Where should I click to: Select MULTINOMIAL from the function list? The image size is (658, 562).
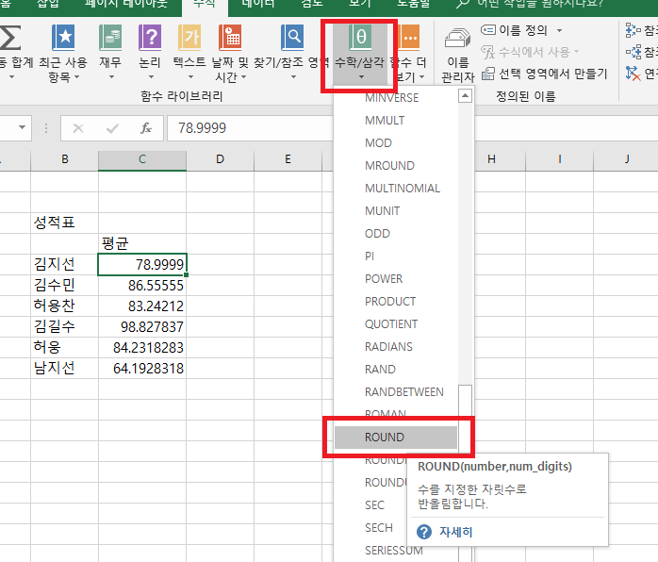396,189
